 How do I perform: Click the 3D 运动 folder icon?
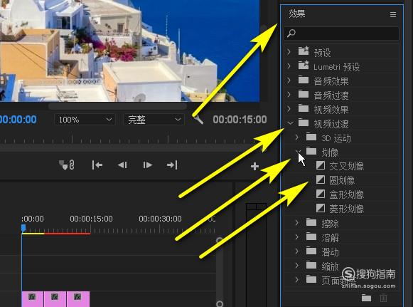tap(311, 137)
